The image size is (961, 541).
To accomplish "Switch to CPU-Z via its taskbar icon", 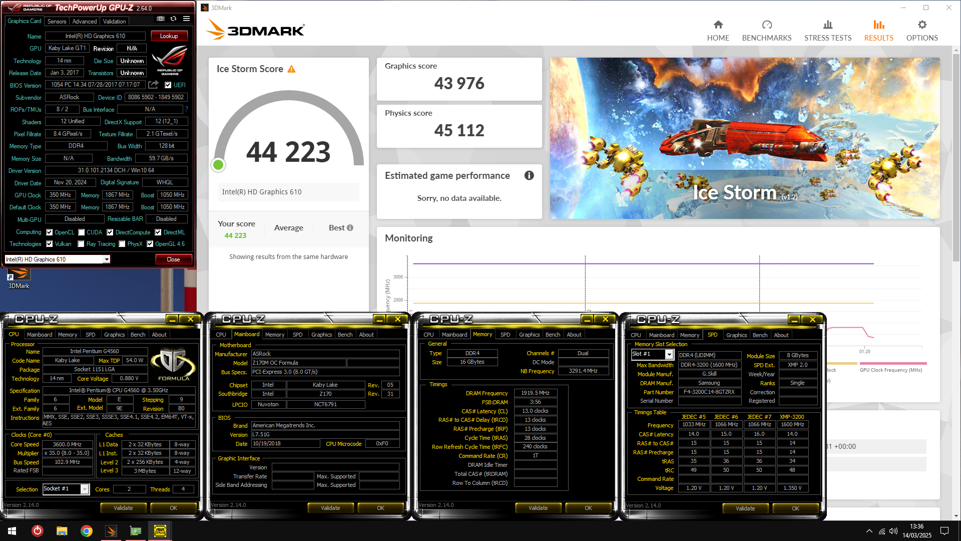I will pyautogui.click(x=160, y=531).
